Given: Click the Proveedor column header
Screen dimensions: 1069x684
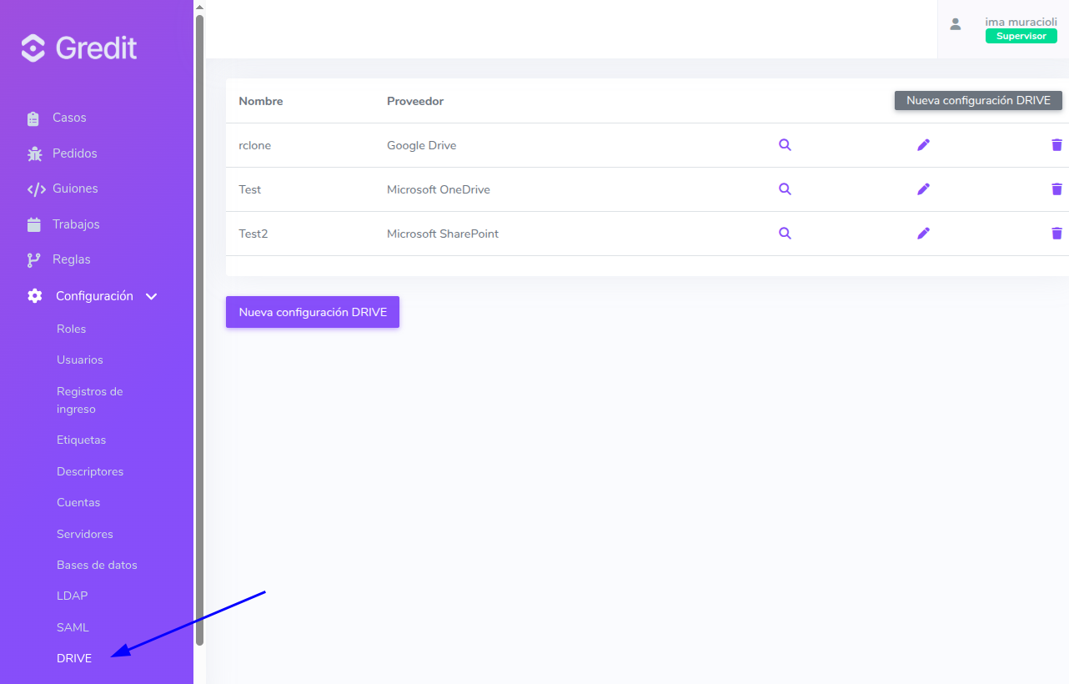Looking at the screenshot, I should [415, 101].
